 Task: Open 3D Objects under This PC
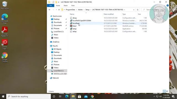(x=58, y=49)
